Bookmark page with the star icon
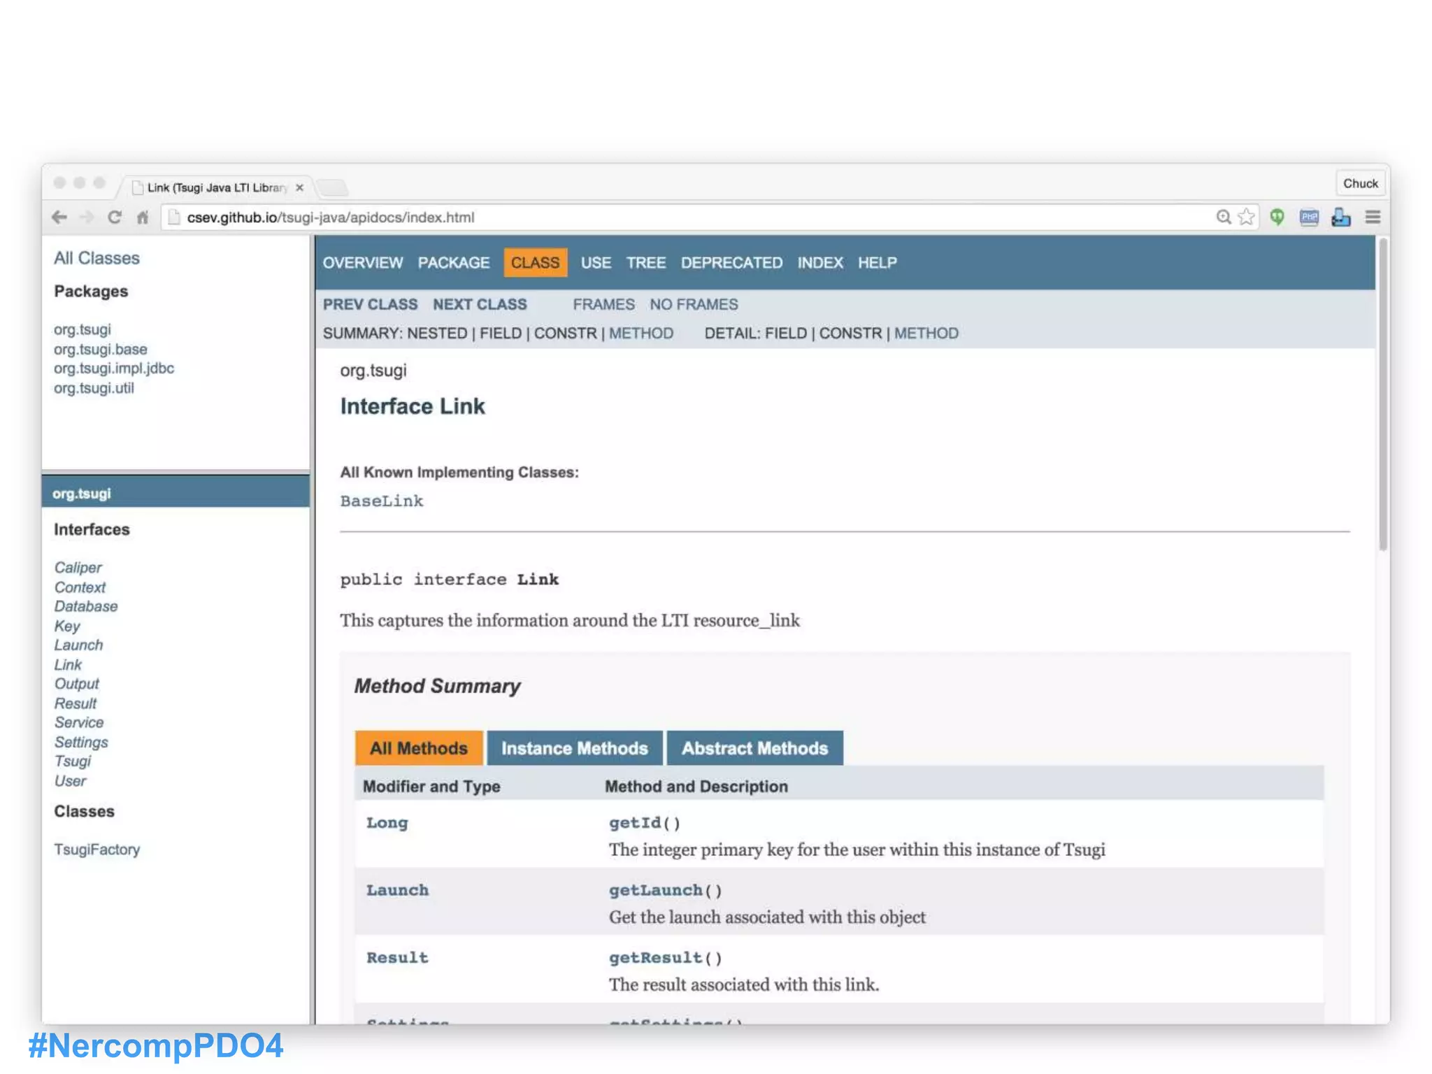Screen dimensions: 1432x1074 1246,217
